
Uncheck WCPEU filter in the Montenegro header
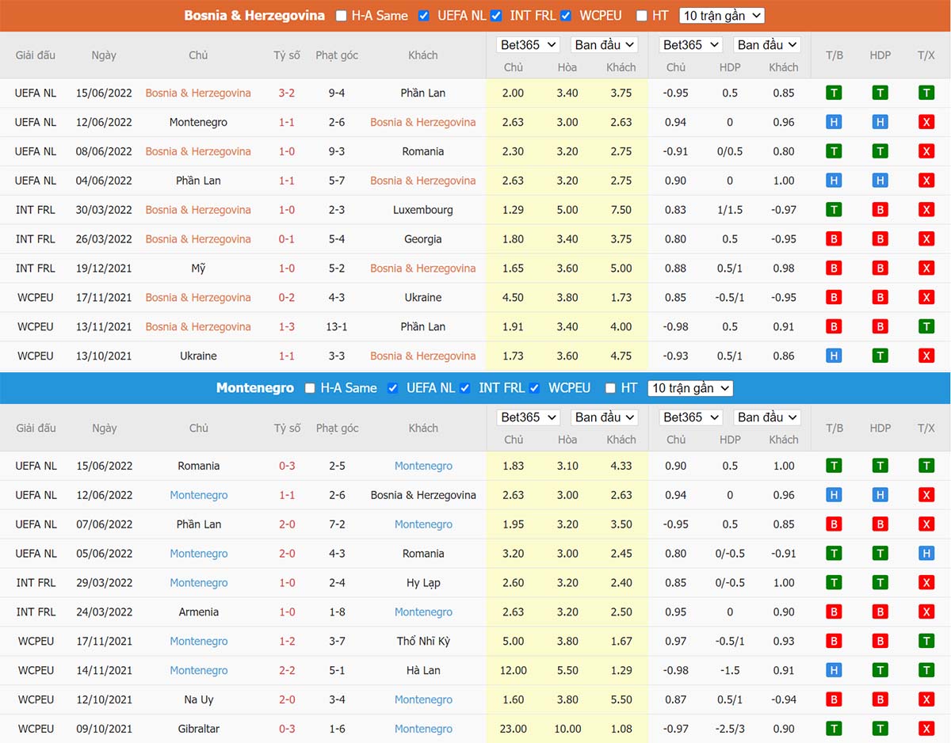[535, 388]
